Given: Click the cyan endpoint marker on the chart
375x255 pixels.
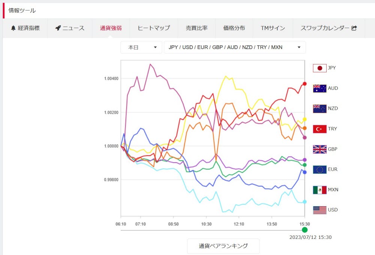Looking at the screenshot, I should tap(304, 202).
